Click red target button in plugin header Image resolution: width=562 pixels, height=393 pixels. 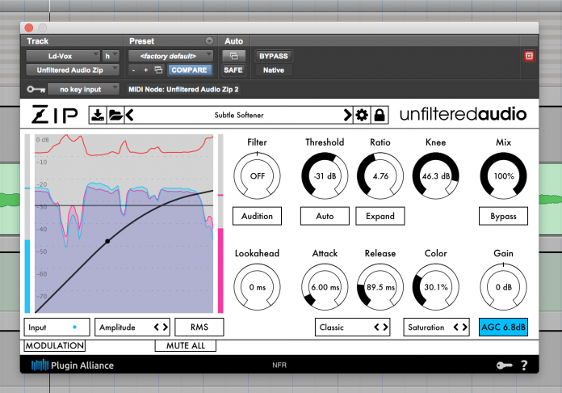[529, 56]
